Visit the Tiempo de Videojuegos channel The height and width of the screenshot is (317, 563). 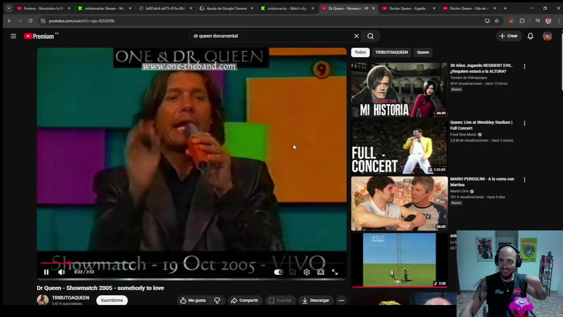[x=468, y=78]
